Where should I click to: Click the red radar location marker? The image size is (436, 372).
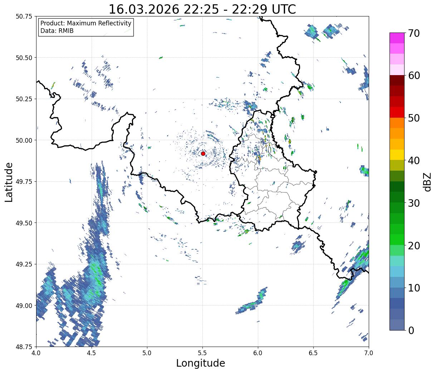point(203,153)
